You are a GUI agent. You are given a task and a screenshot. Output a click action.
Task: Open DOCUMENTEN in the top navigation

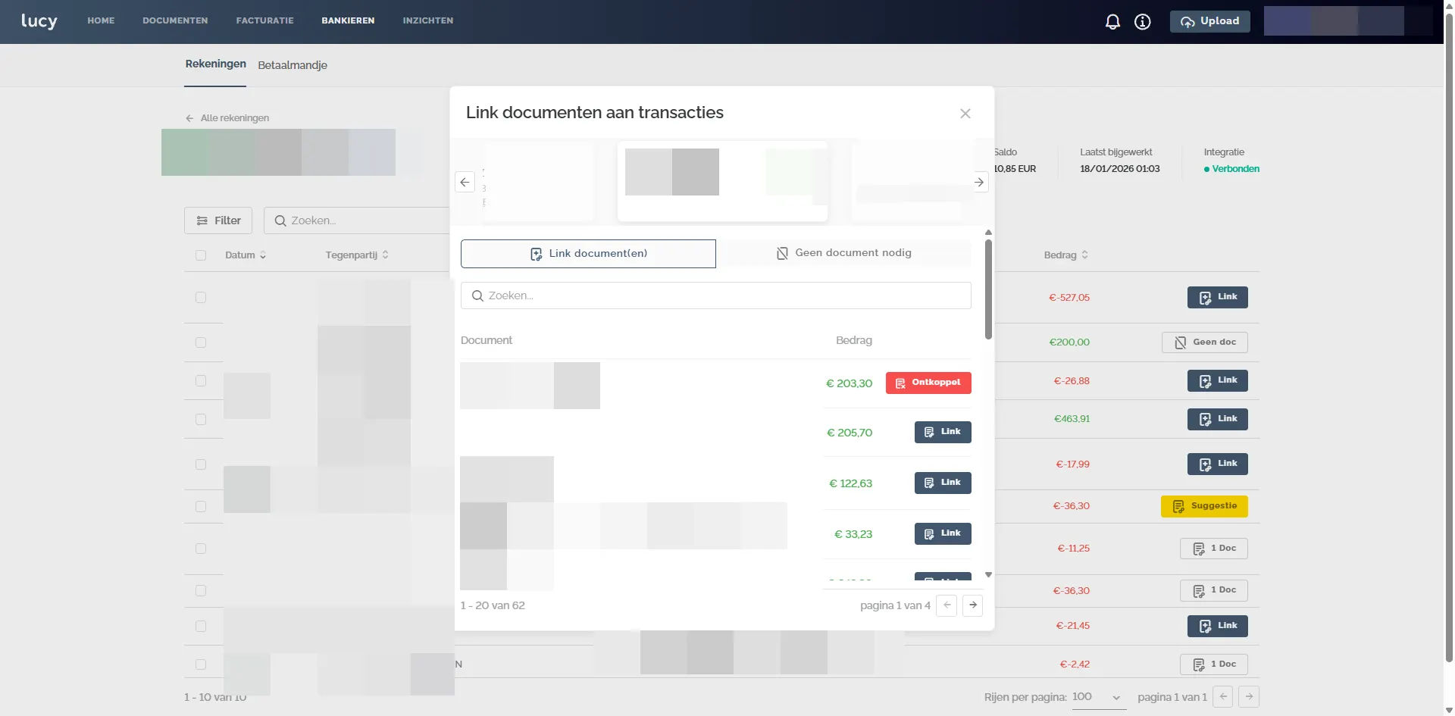pyautogui.click(x=175, y=21)
